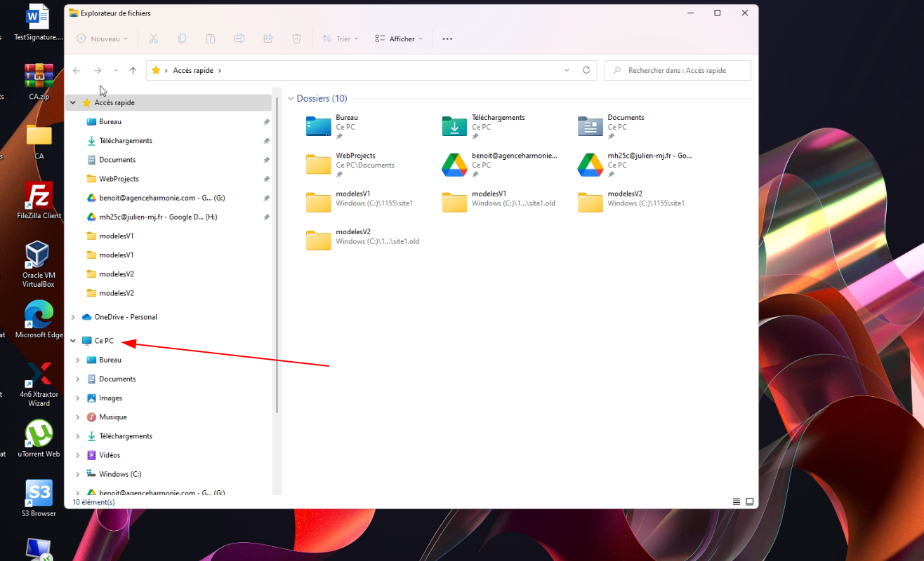
Task: Click the Share icon in toolbar
Action: [268, 39]
